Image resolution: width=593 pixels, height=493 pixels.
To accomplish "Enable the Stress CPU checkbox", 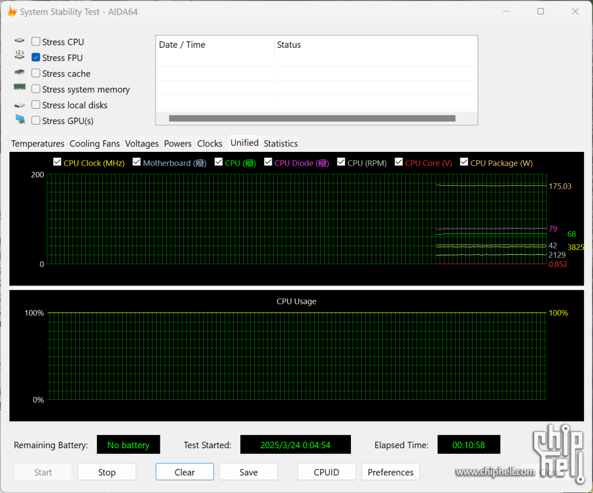I will [x=36, y=41].
